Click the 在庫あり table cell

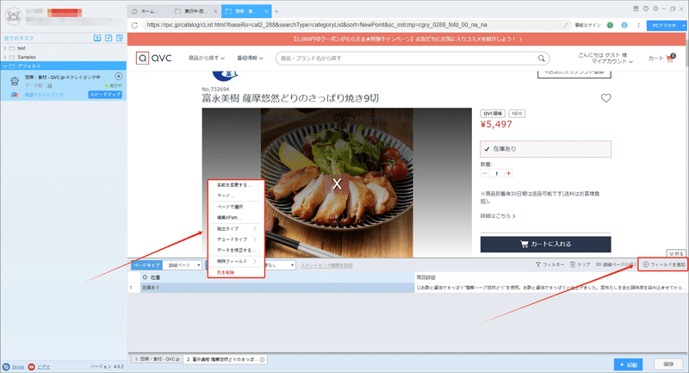[x=277, y=288]
